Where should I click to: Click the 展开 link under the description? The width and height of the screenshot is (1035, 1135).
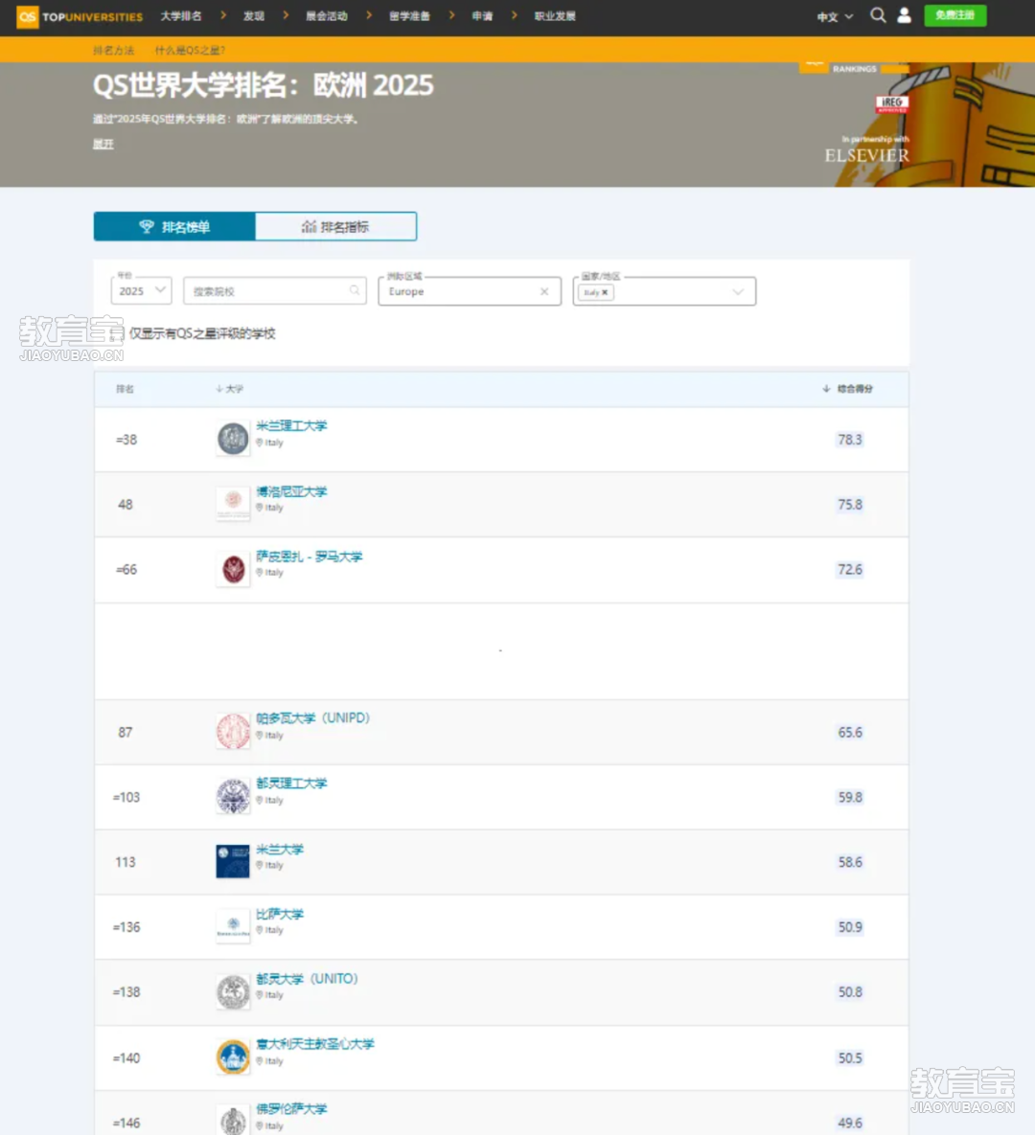[103, 144]
